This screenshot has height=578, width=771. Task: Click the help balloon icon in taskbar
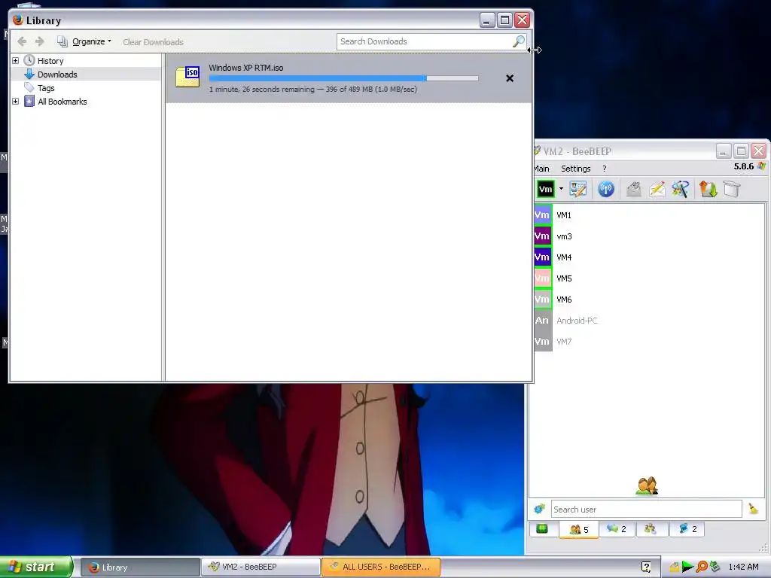(646, 567)
